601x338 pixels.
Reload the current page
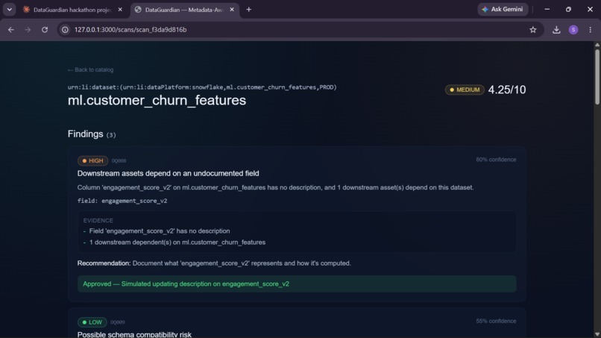coord(45,30)
